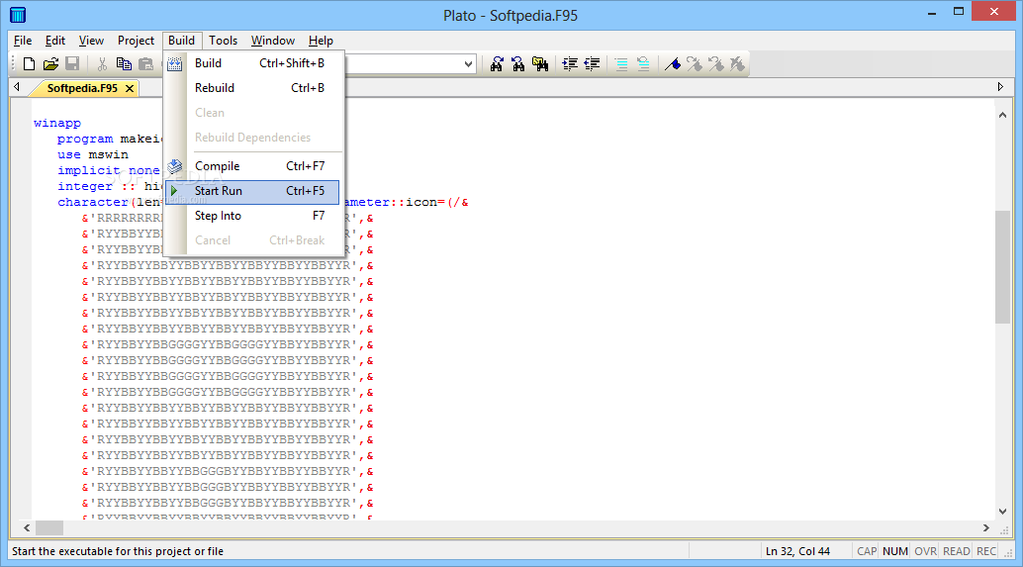Click the READ indicator in status bar
Image resolution: width=1023 pixels, height=567 pixels.
click(957, 551)
